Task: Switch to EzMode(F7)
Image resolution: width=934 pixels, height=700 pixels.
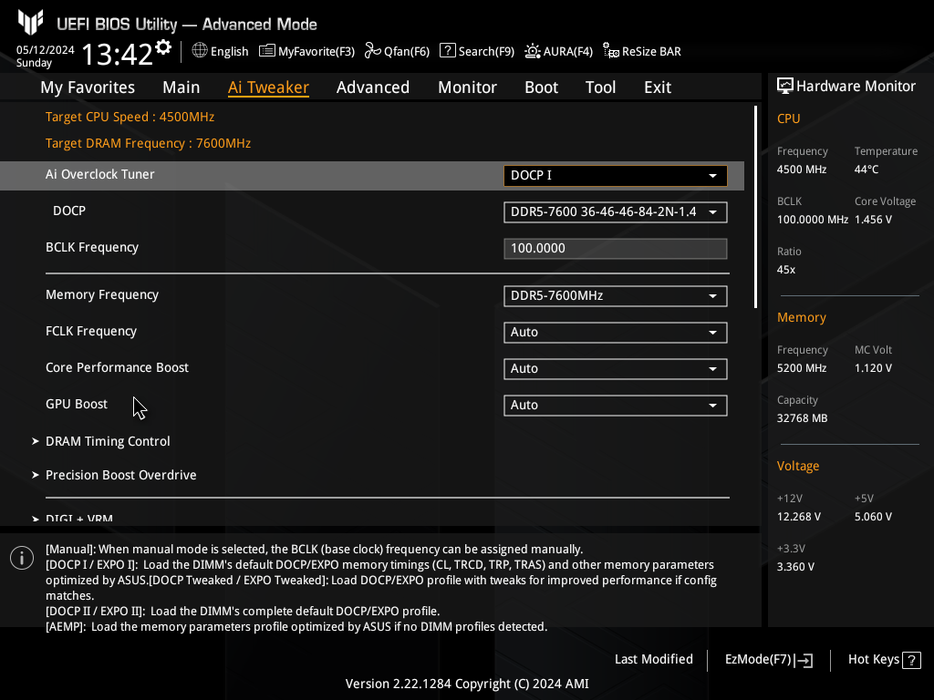Action: (768, 660)
